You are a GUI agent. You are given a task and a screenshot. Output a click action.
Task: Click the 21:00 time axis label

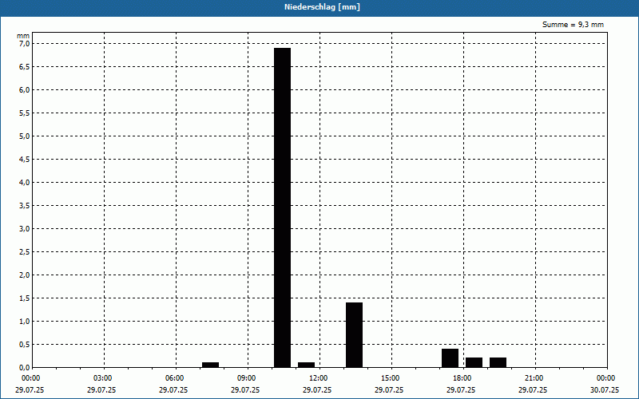click(x=535, y=378)
